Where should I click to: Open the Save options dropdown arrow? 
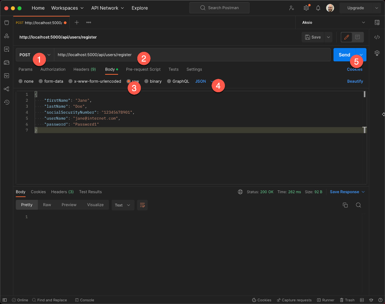(328, 37)
